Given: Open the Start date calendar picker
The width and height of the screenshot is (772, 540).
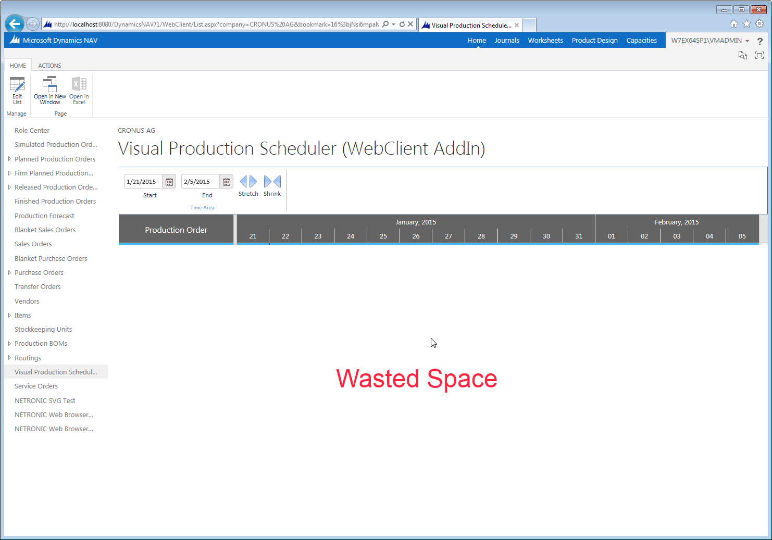Looking at the screenshot, I should click(x=169, y=181).
